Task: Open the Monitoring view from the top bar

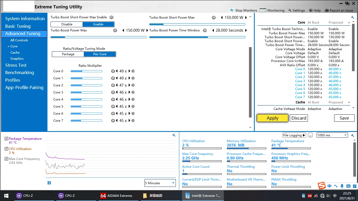Action: 272,10
